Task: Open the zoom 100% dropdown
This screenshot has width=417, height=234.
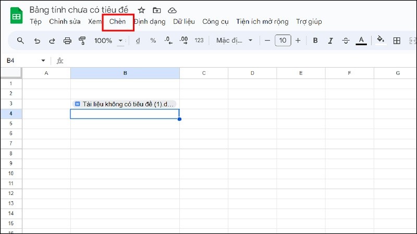Action: pos(108,41)
